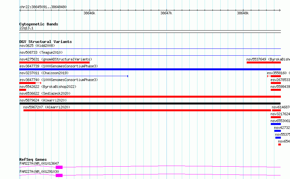Select the long red nsv6536622 bar
290x179 pixels.
coord(150,97)
